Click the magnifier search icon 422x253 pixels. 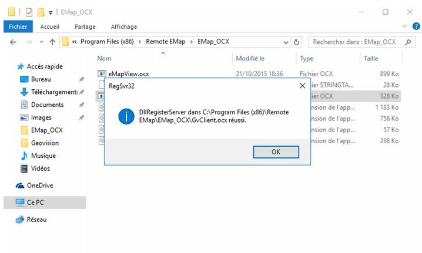408,42
